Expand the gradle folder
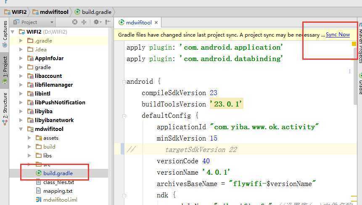Screen dimensions: 362x205 click(x=21, y=67)
